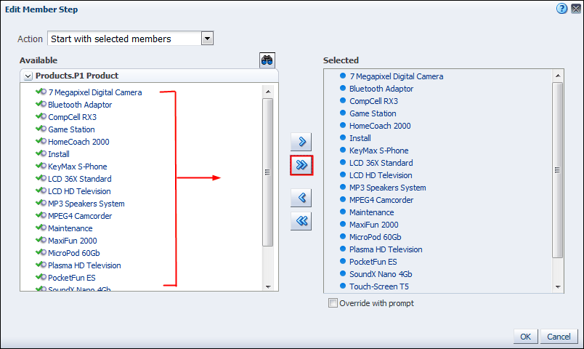
Task: Click the OK button
Action: 524,337
